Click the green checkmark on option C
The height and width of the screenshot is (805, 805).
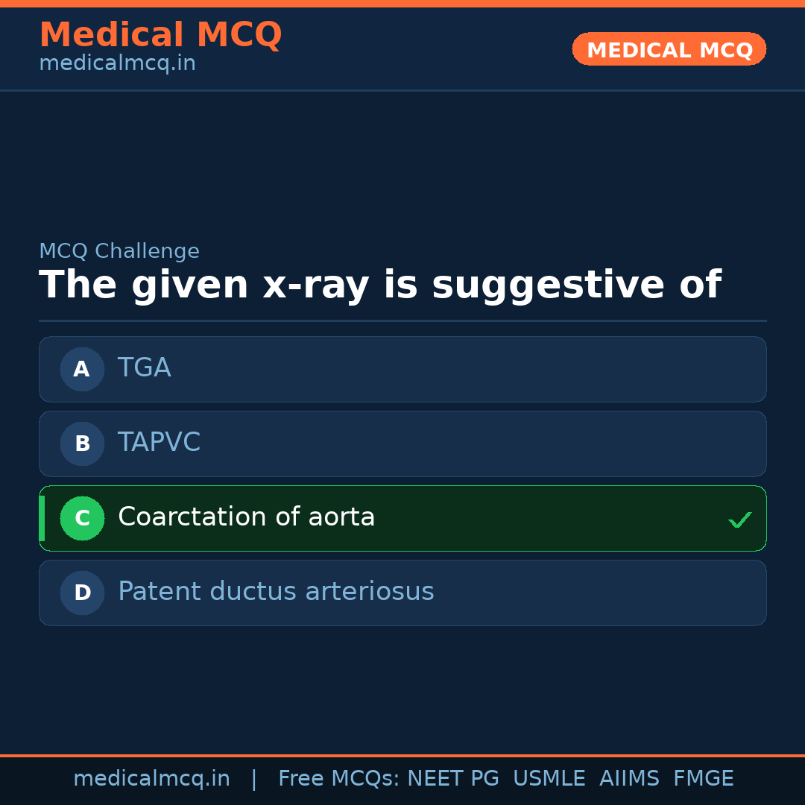[740, 519]
